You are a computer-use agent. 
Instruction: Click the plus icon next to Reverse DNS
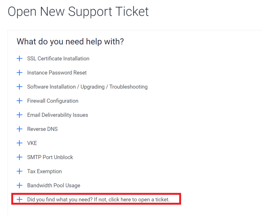coord(20,129)
